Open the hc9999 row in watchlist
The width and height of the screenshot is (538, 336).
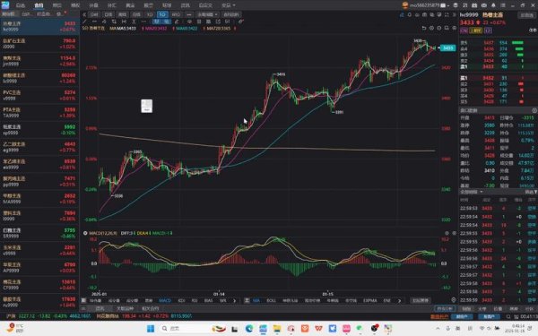(39, 26)
